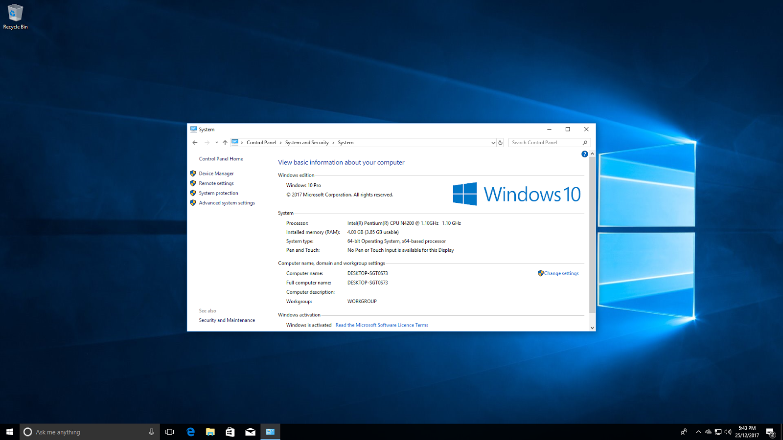The height and width of the screenshot is (440, 783).
Task: Read the Microsoft Software Licence Terms
Action: coord(382,325)
